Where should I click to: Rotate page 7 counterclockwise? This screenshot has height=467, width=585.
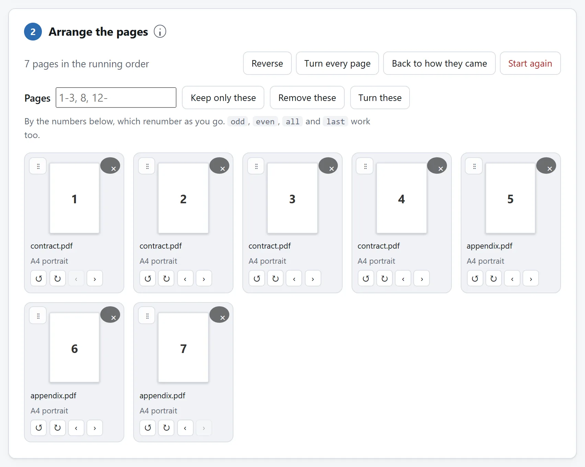click(x=148, y=428)
